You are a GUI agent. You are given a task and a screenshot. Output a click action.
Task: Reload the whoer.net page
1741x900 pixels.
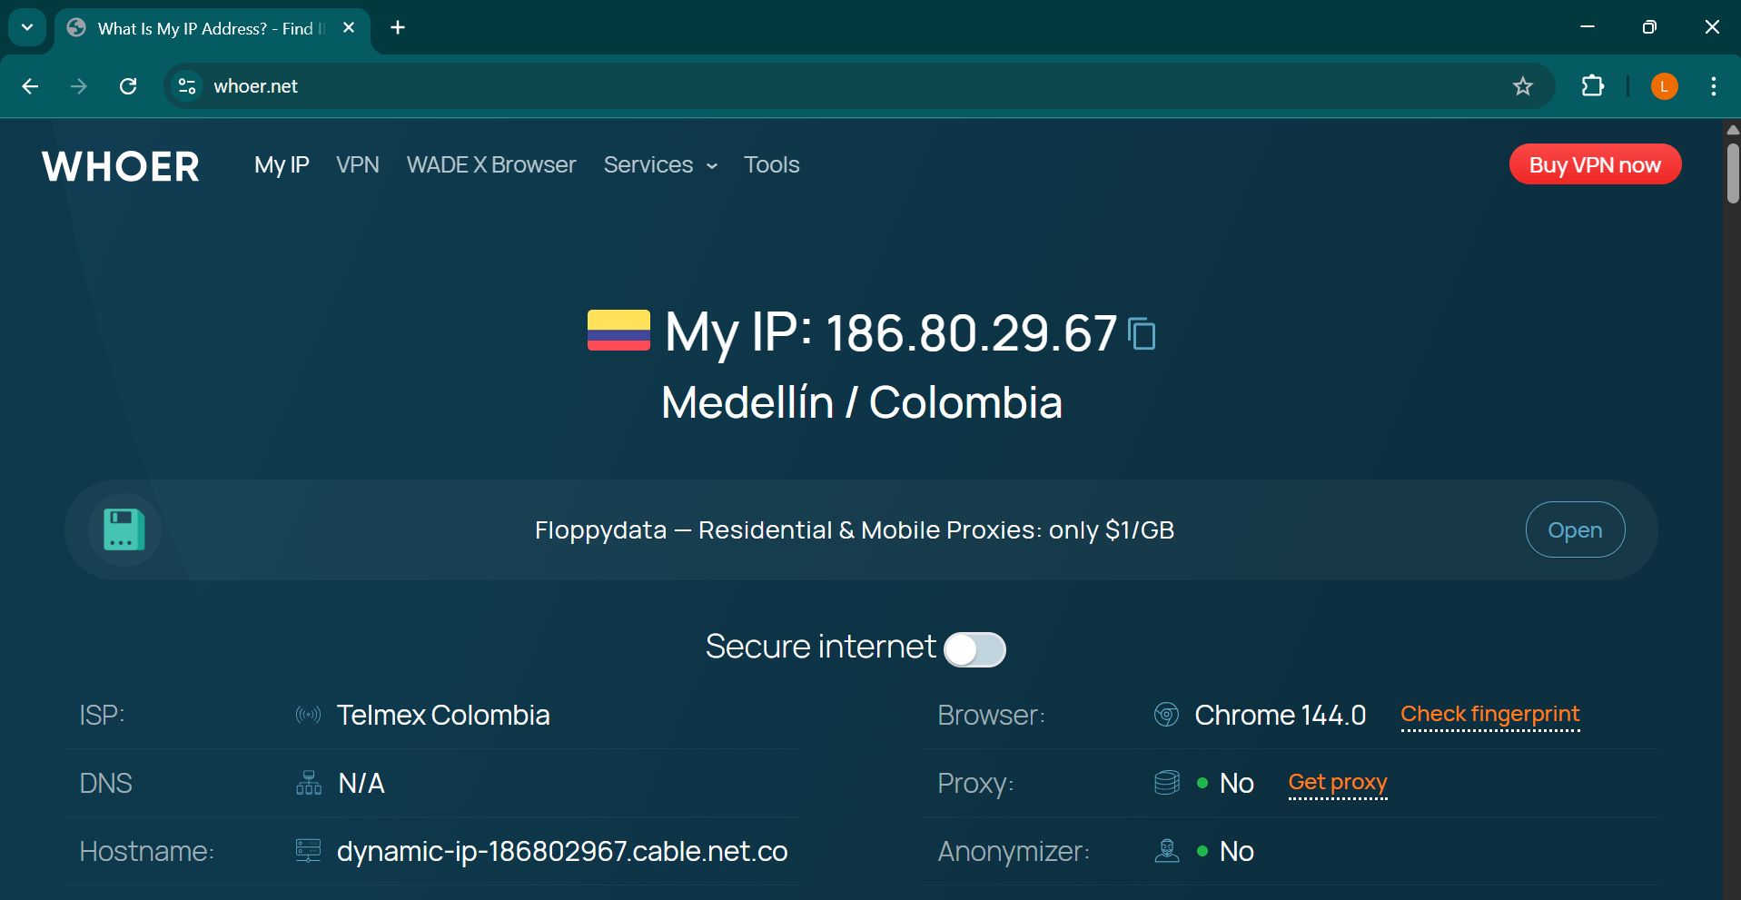click(x=128, y=86)
